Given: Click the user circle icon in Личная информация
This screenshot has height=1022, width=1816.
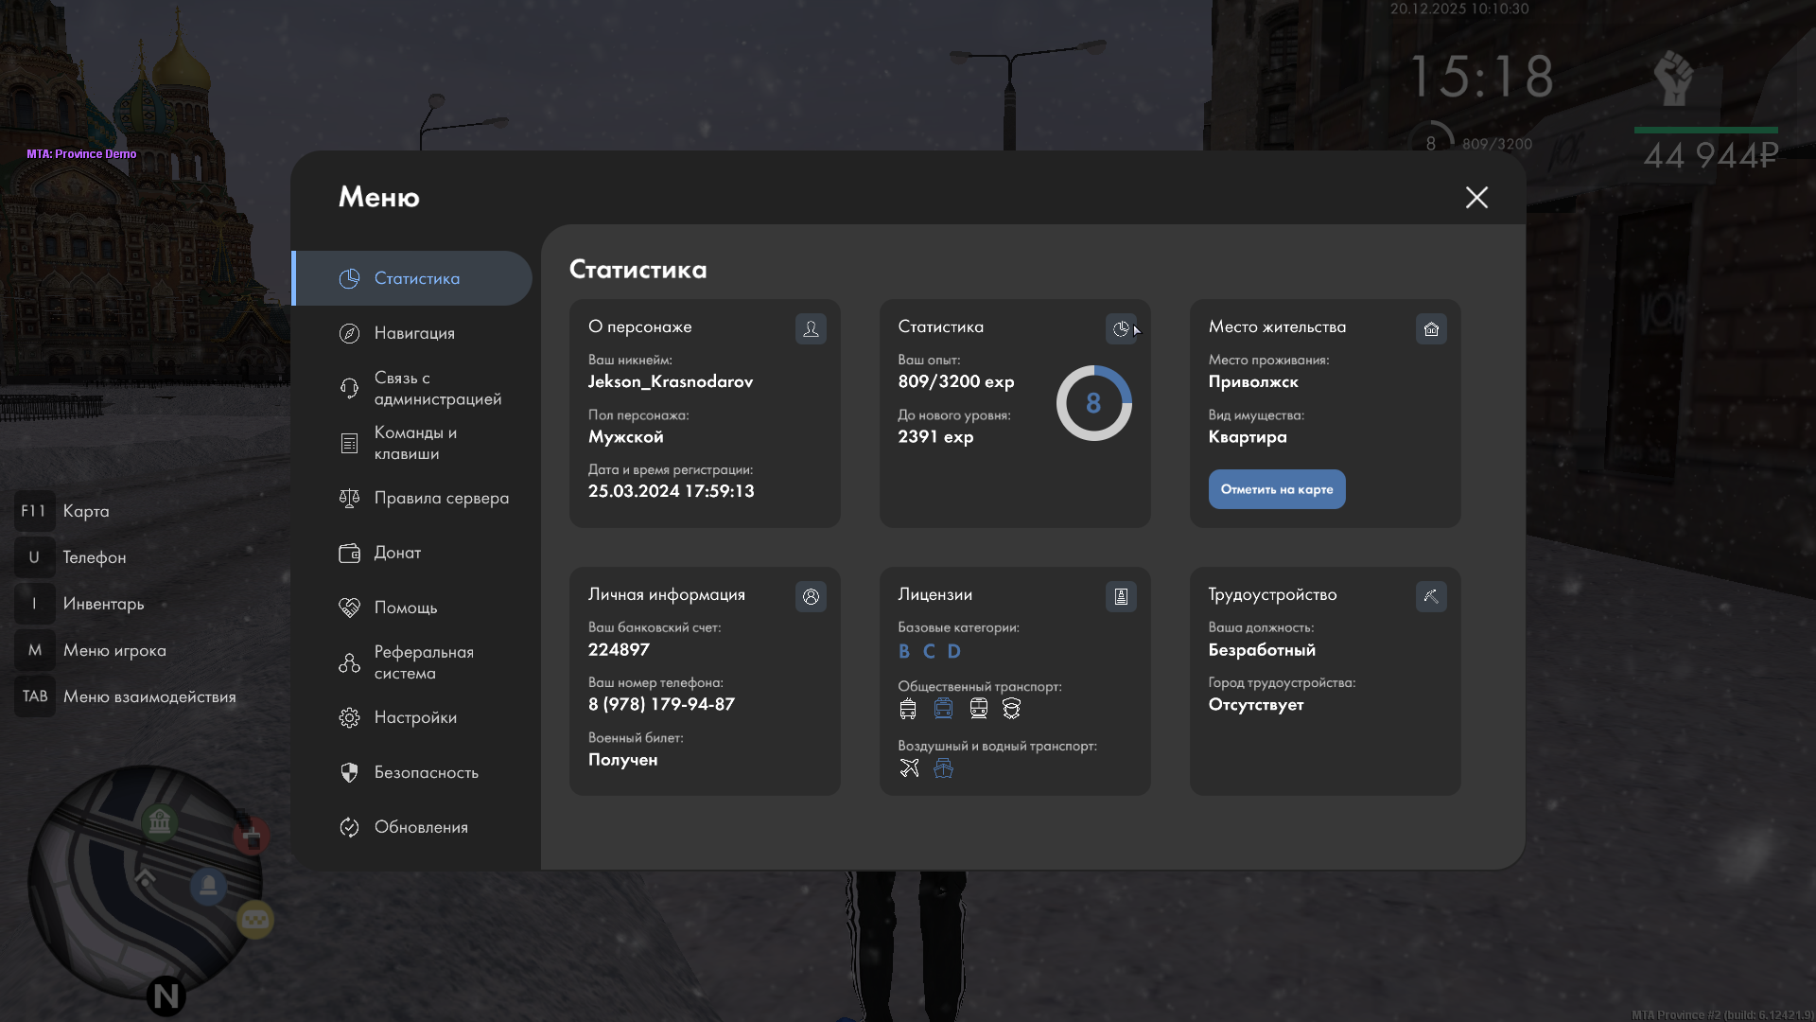Looking at the screenshot, I should [x=811, y=596].
